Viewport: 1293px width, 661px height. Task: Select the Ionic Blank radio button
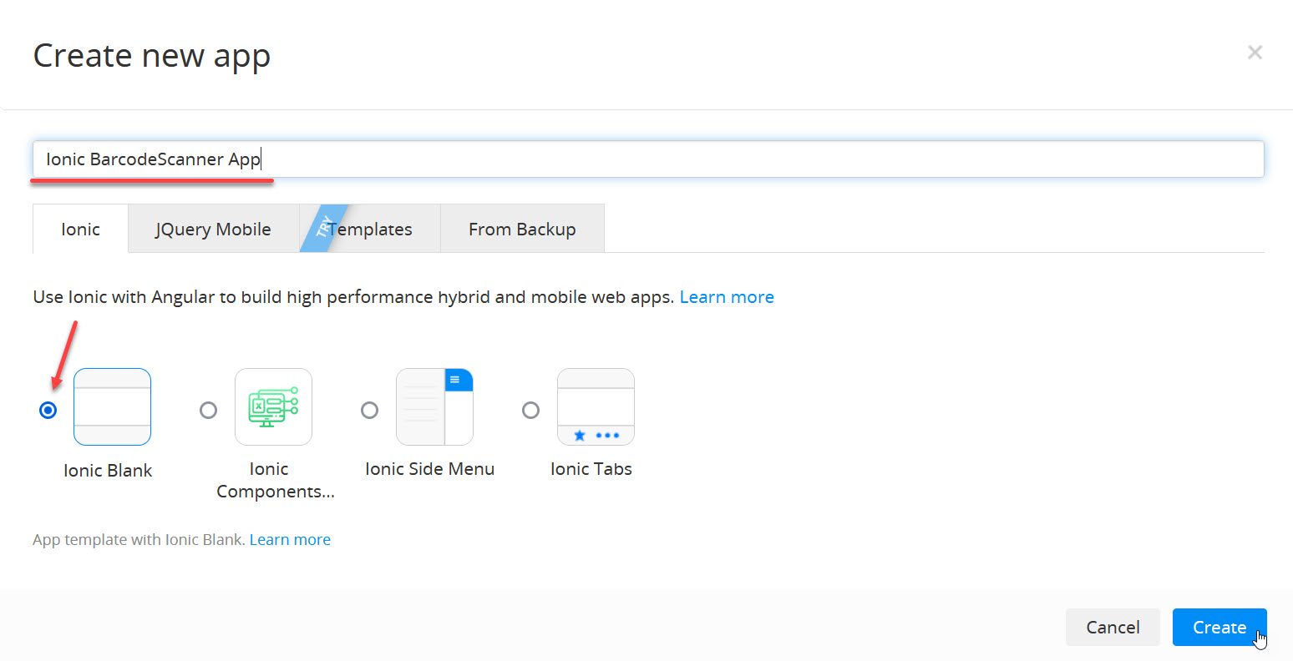pyautogui.click(x=48, y=410)
